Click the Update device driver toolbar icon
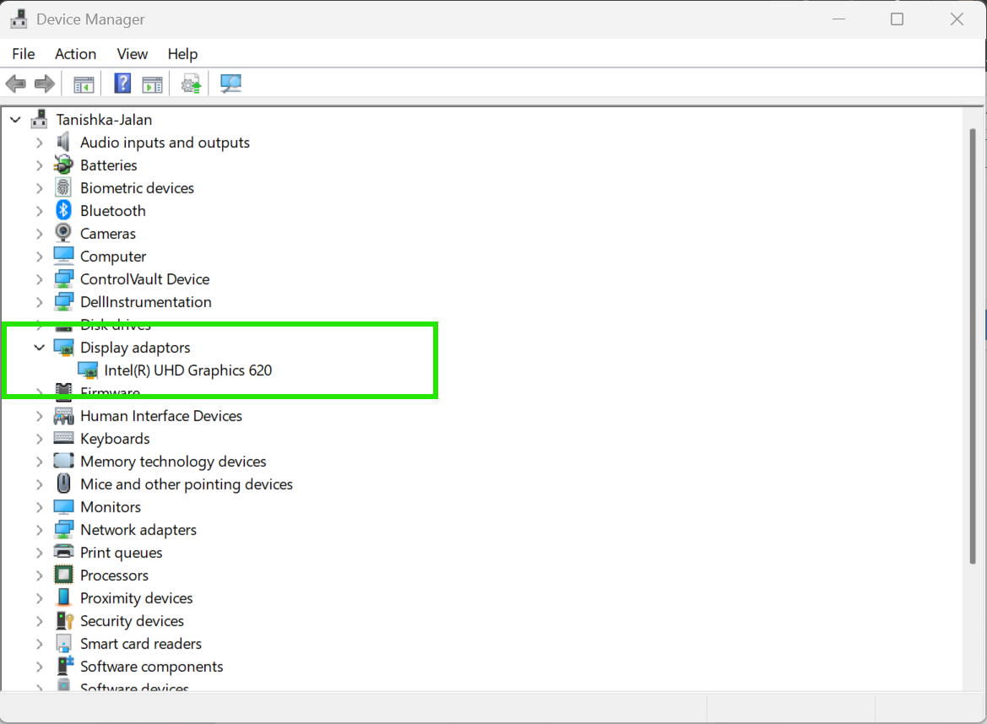Viewport: 987px width, 724px height. (x=192, y=84)
